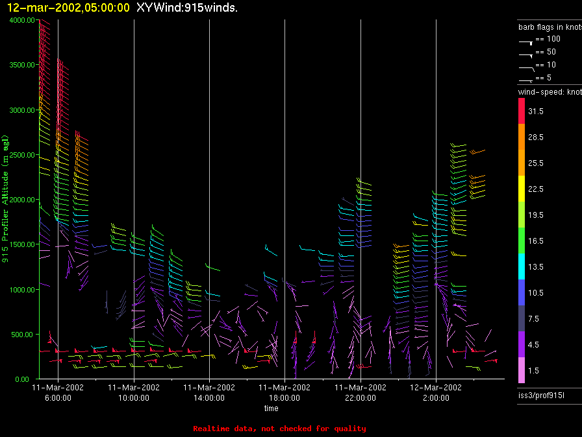Click the 4000.00 altitude tick label
The width and height of the screenshot is (582, 437).
22,20
